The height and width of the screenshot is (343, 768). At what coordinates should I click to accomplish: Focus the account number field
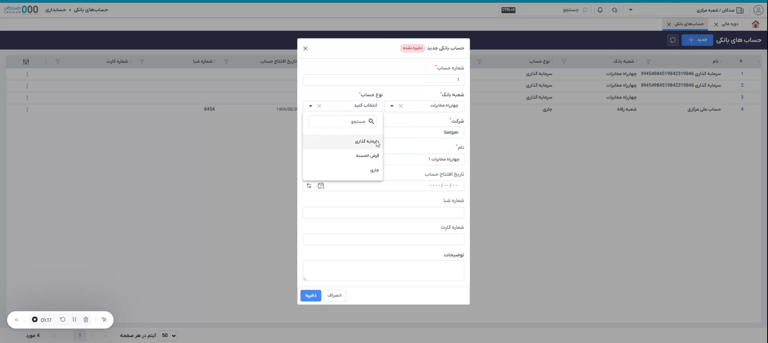[x=384, y=80]
